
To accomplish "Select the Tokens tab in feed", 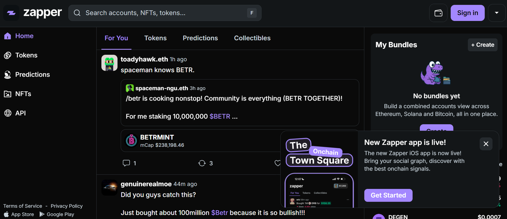I will (155, 38).
